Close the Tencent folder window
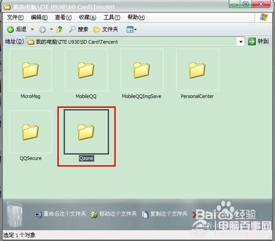The height and width of the screenshot is (241, 275). [261, 4]
